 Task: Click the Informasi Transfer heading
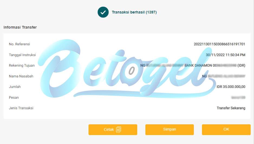(x=20, y=27)
